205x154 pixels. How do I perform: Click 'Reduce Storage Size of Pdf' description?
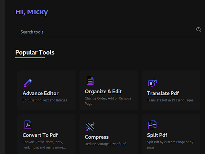[x=105, y=144]
